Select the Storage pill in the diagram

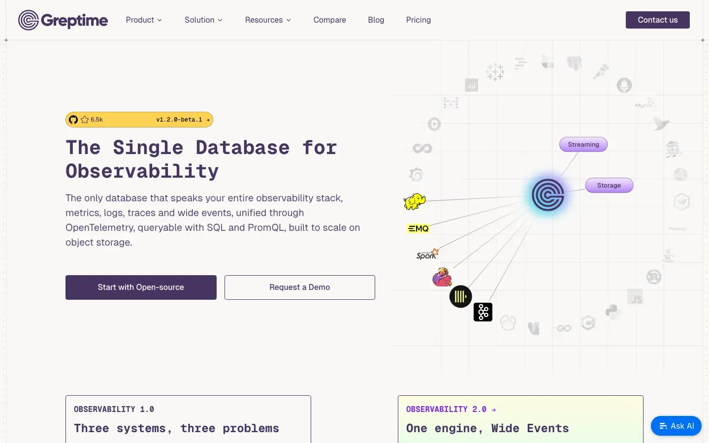tap(609, 186)
